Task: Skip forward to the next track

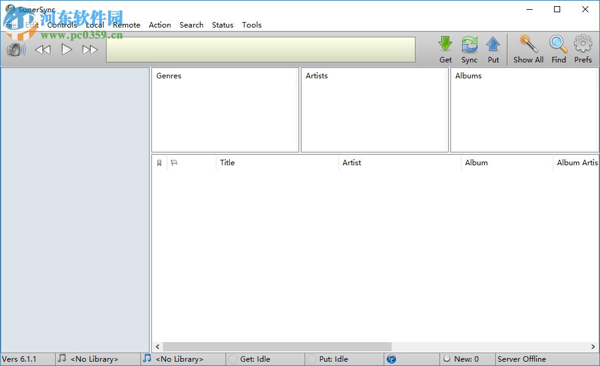Action: [90, 50]
